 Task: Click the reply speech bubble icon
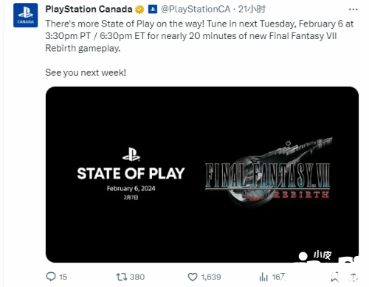[51, 277]
